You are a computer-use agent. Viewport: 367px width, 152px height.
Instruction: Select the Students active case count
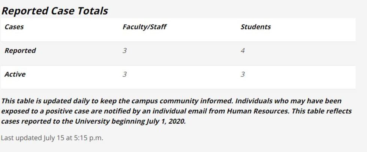[243, 74]
